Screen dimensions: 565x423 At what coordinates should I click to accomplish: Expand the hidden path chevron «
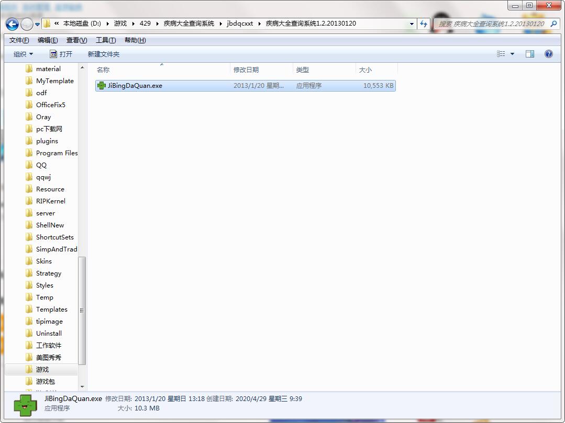(57, 24)
